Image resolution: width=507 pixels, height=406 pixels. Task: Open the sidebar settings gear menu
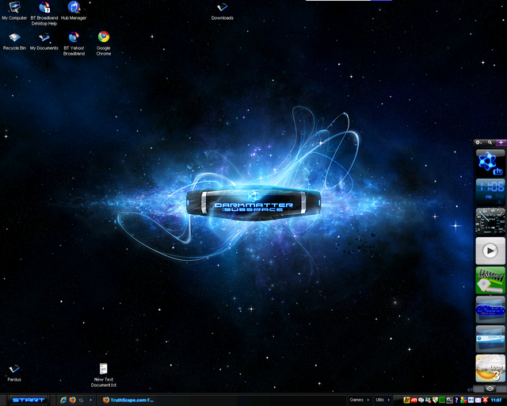coord(478,142)
